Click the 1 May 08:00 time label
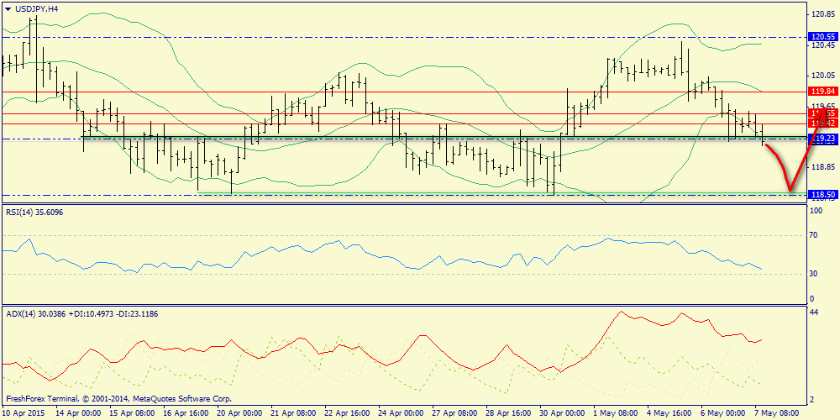 pos(614,413)
